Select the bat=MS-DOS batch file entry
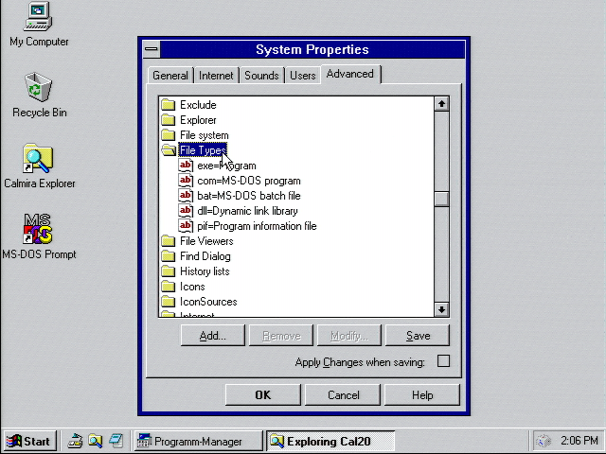Viewport: 606px width, 454px height. click(248, 196)
